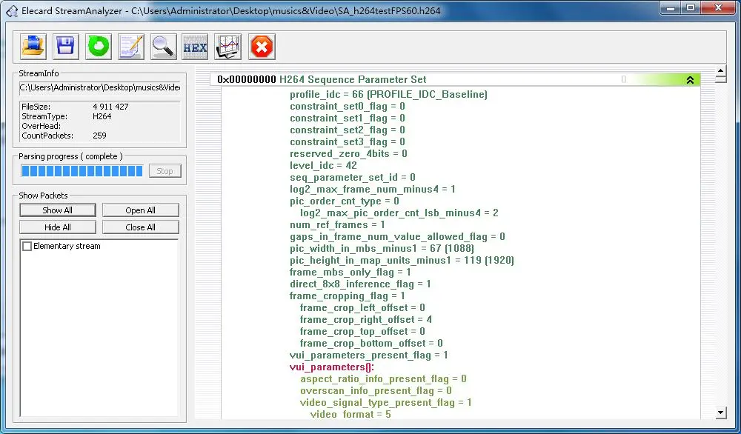Click the Elecard StreamAnalyzer title bar icon
Image resolution: width=741 pixels, height=434 pixels.
click(x=12, y=10)
